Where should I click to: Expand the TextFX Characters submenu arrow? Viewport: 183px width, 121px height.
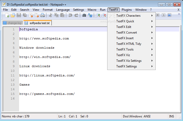point(152,16)
